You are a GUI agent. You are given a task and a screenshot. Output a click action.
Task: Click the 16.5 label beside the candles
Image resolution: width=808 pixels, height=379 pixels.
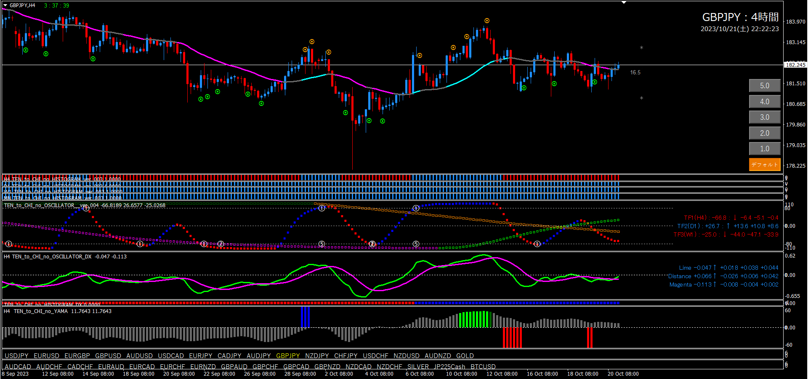pos(635,73)
